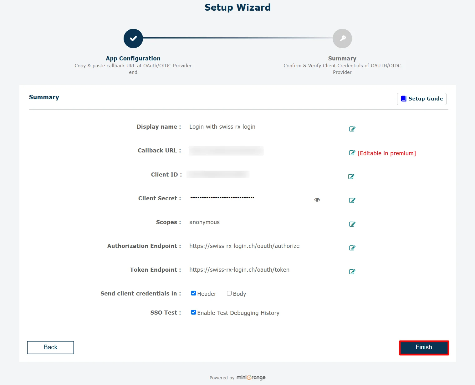Click the Back button
The width and height of the screenshot is (475, 385).
[50, 347]
